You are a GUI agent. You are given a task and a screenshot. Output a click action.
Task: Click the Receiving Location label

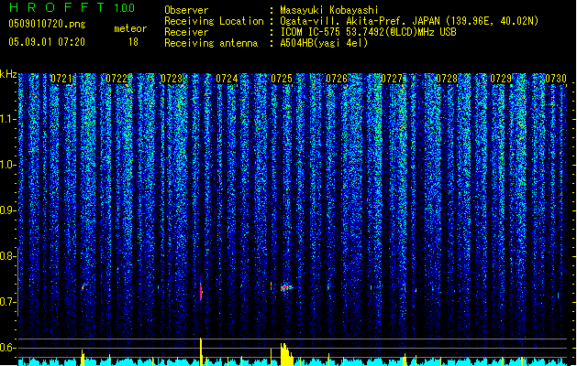[x=214, y=21]
